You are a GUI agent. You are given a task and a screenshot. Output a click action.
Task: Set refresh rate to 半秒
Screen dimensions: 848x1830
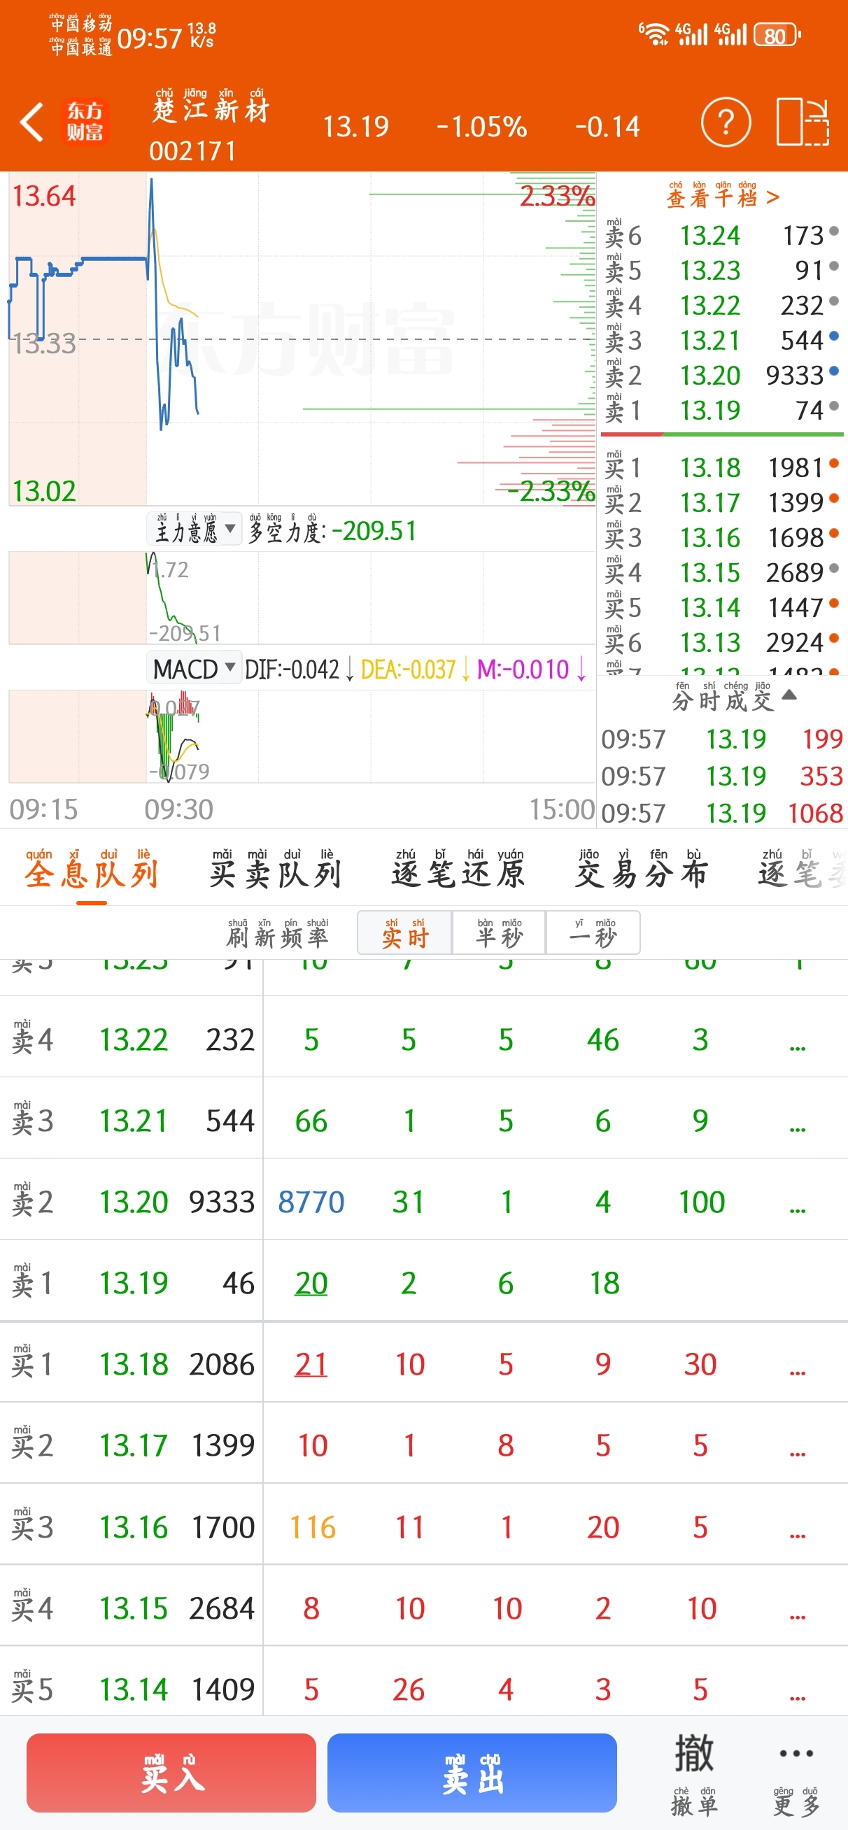[x=499, y=932]
